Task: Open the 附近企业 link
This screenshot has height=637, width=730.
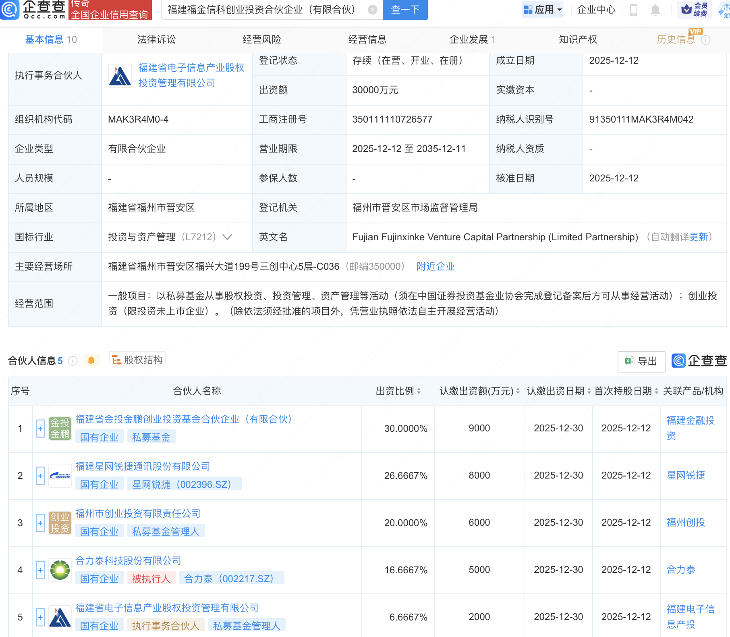Action: (x=436, y=266)
